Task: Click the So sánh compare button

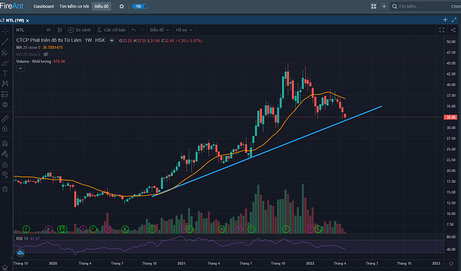Action: [x=79, y=30]
